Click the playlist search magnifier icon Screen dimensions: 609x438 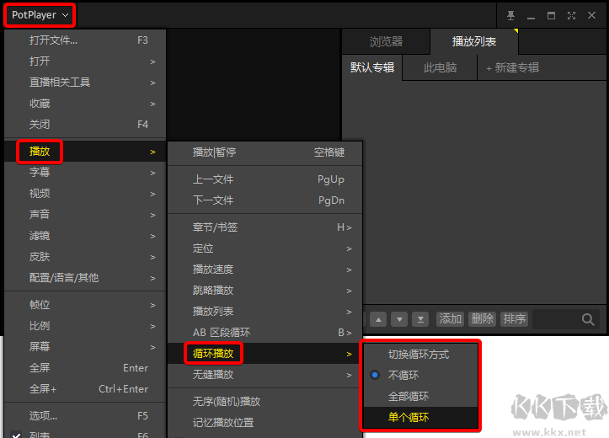tap(588, 319)
